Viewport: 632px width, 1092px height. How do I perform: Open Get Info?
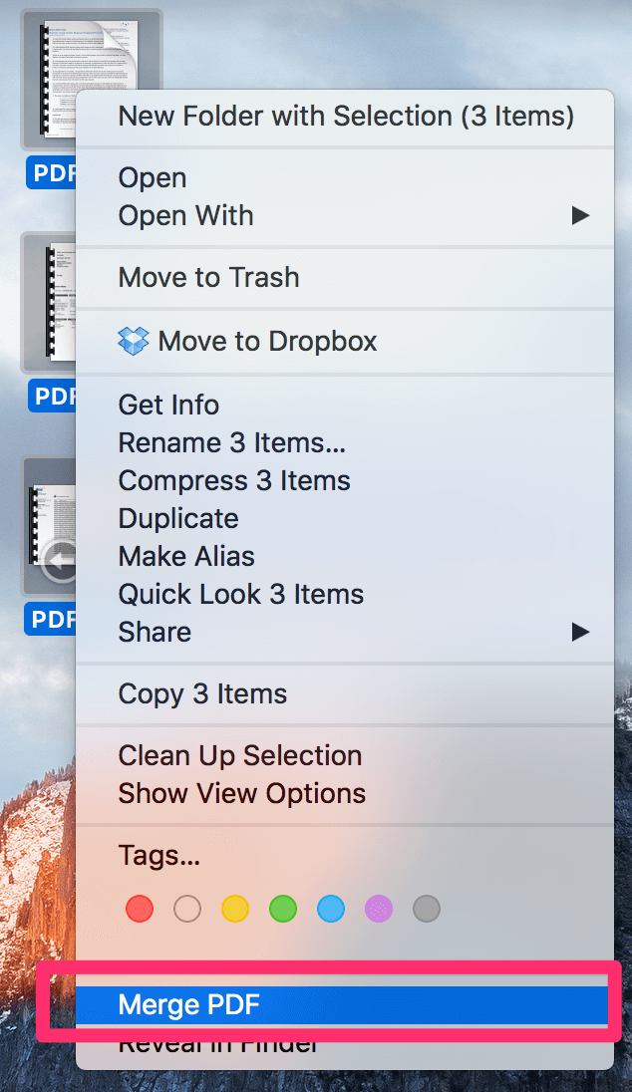tap(167, 405)
